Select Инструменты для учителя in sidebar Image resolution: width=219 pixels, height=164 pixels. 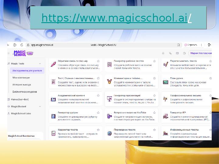click(x=27, y=70)
